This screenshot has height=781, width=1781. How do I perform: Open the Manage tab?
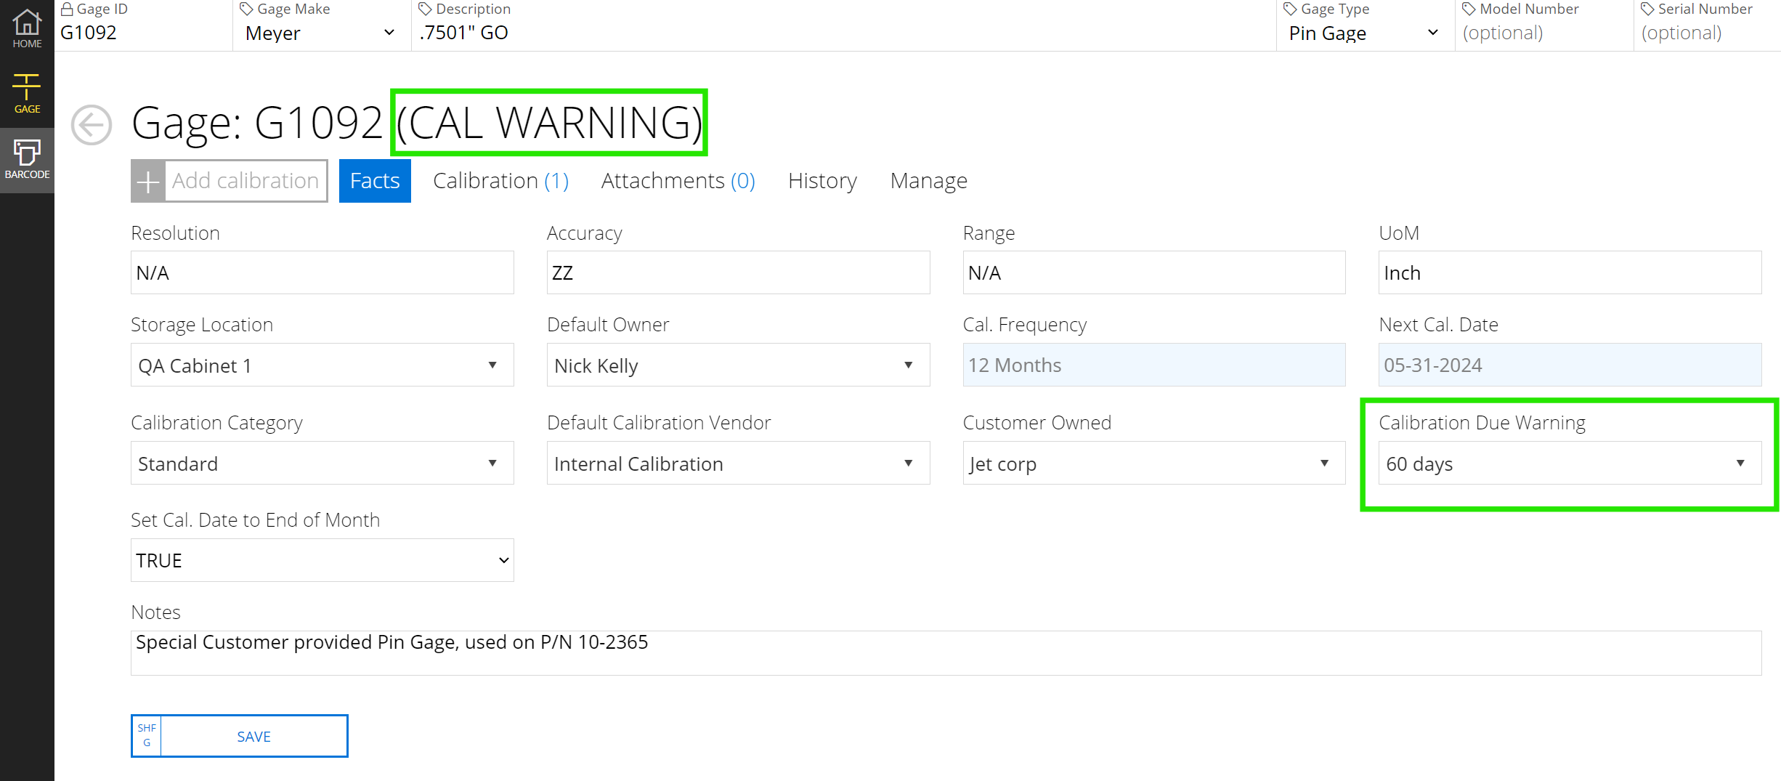coord(929,181)
